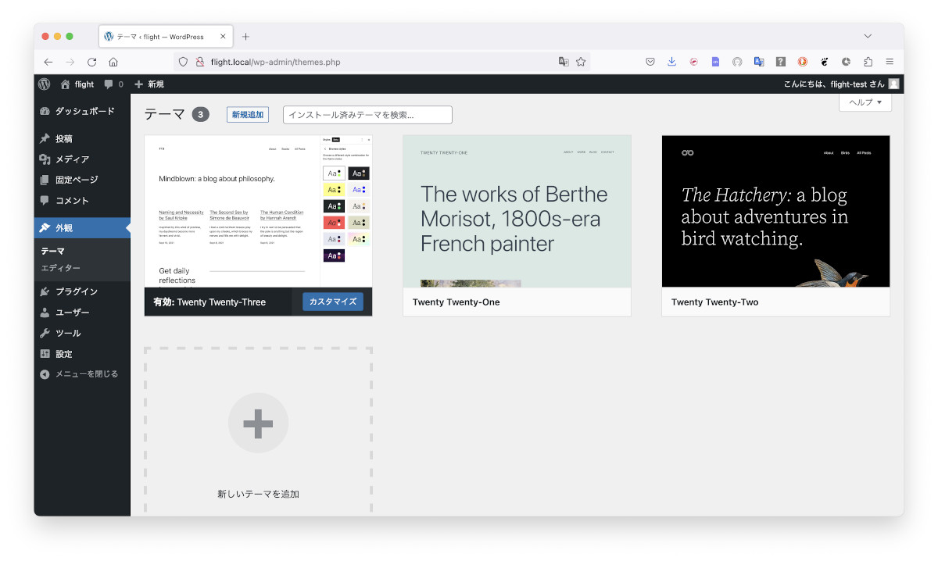
Task: Click the red hummingbird extension icon
Action: coord(693,62)
